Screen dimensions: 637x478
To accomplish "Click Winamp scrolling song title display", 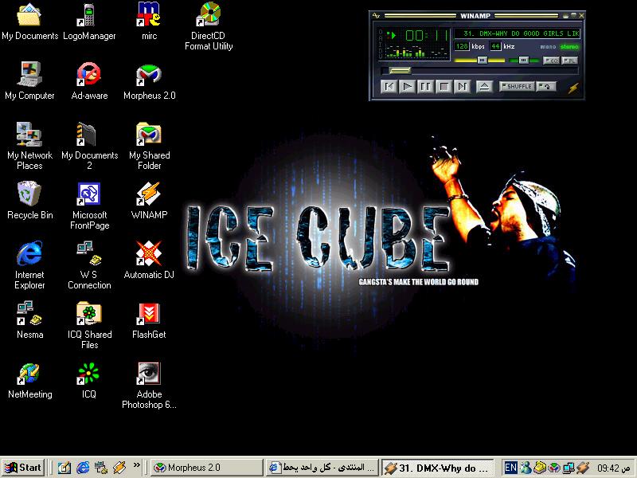I will coord(517,33).
